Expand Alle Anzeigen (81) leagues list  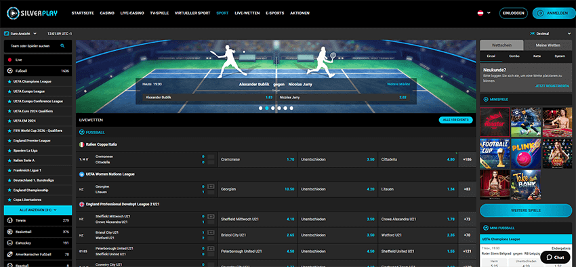(38, 210)
